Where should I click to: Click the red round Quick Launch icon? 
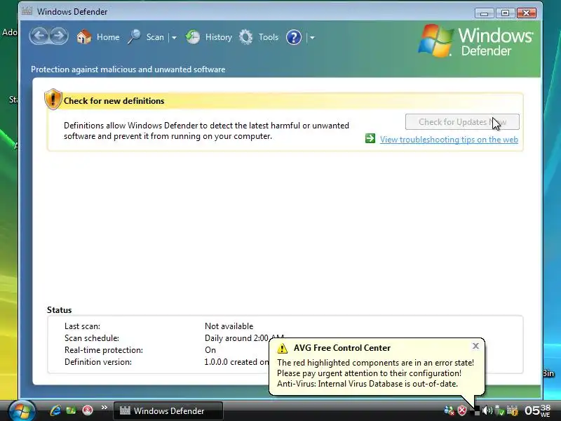[87, 410]
